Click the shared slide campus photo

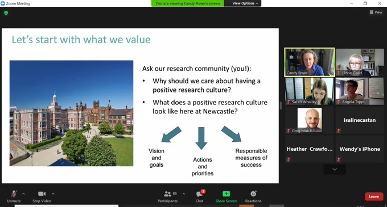coord(71,113)
